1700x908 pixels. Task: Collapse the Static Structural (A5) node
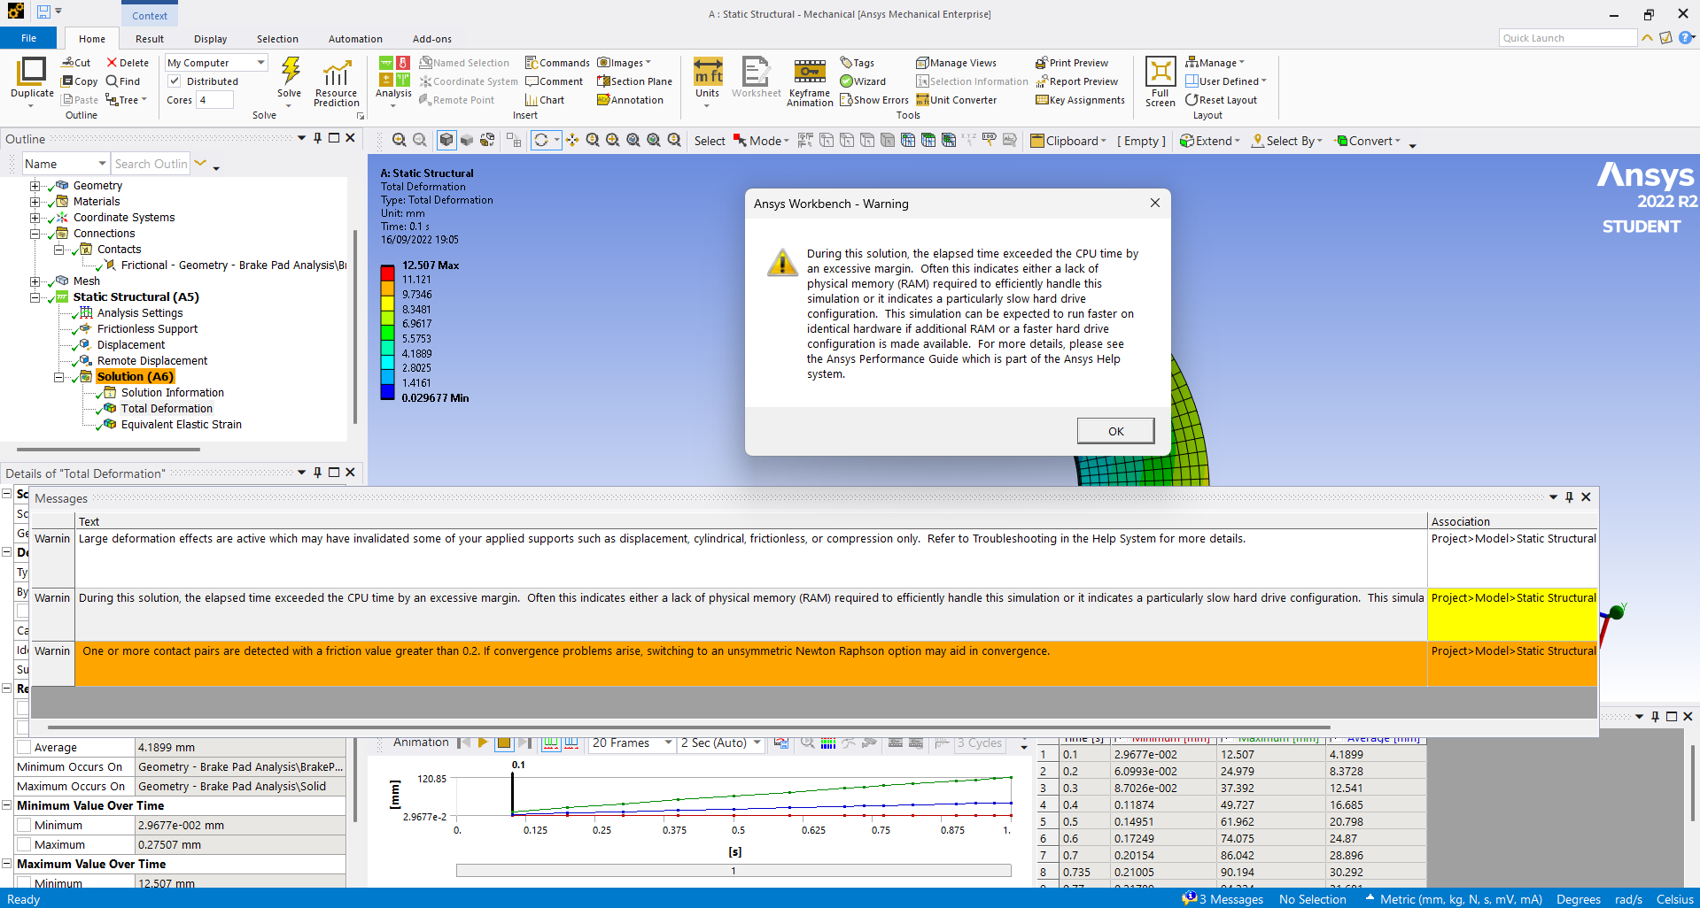pos(35,297)
